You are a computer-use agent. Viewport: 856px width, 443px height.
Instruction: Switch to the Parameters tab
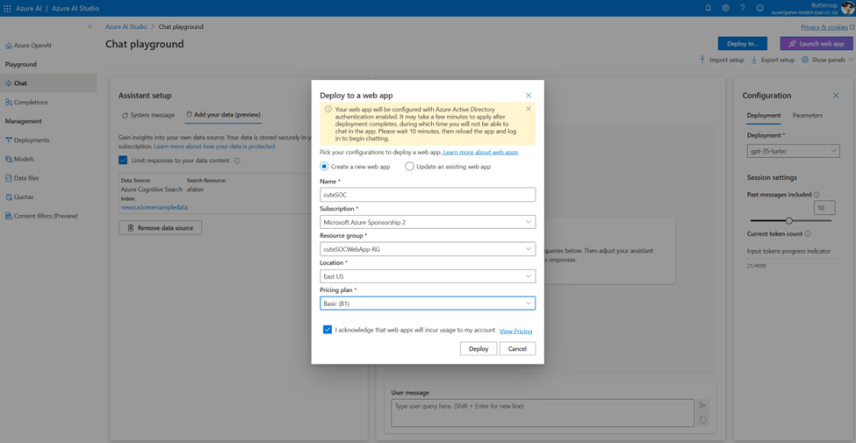pos(807,115)
